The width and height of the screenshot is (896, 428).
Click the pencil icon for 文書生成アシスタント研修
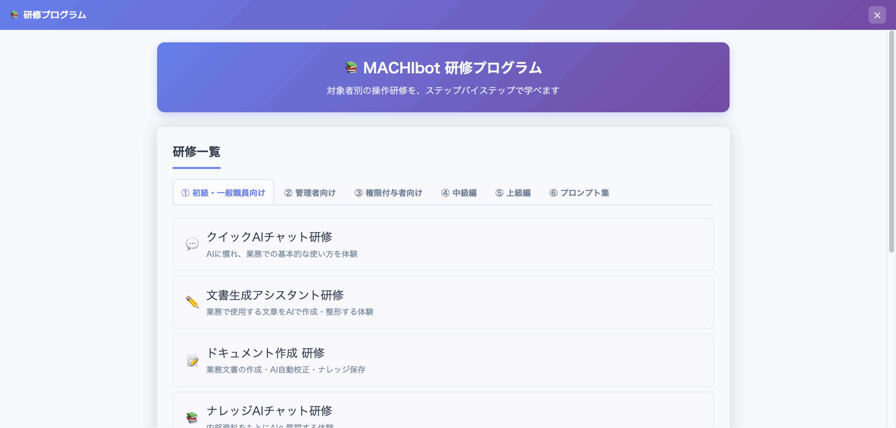point(192,302)
